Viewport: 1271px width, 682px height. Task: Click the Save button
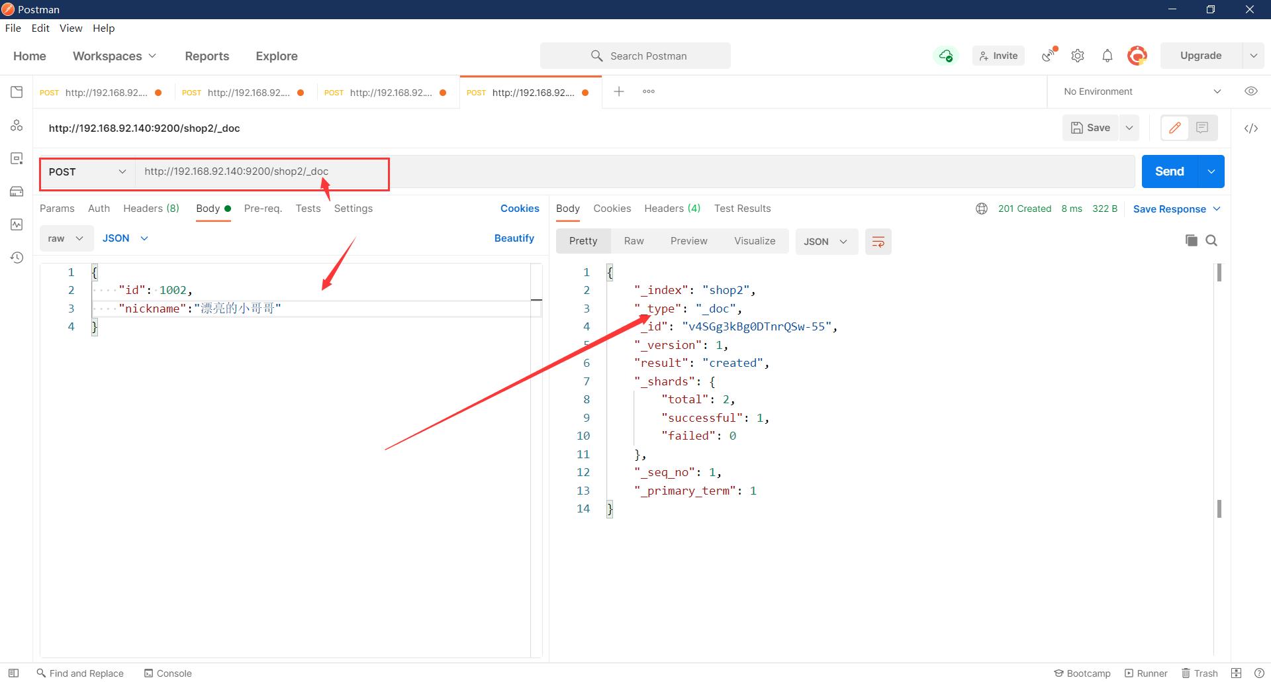(x=1090, y=128)
